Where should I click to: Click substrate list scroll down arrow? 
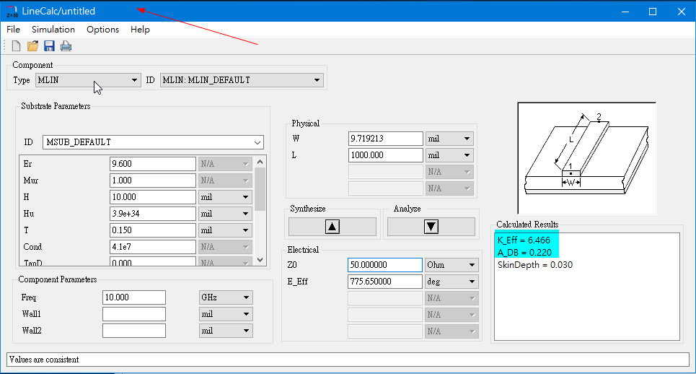[260, 260]
